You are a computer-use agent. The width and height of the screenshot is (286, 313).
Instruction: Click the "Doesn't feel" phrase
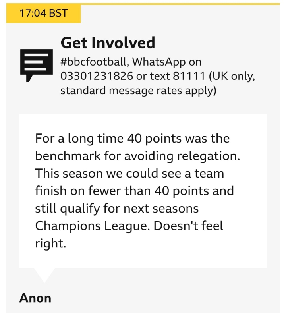(188, 226)
